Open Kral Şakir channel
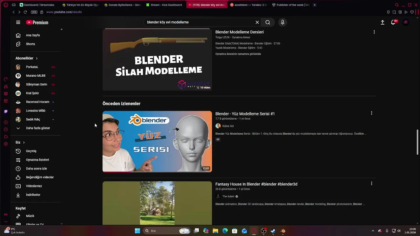 coord(35,93)
